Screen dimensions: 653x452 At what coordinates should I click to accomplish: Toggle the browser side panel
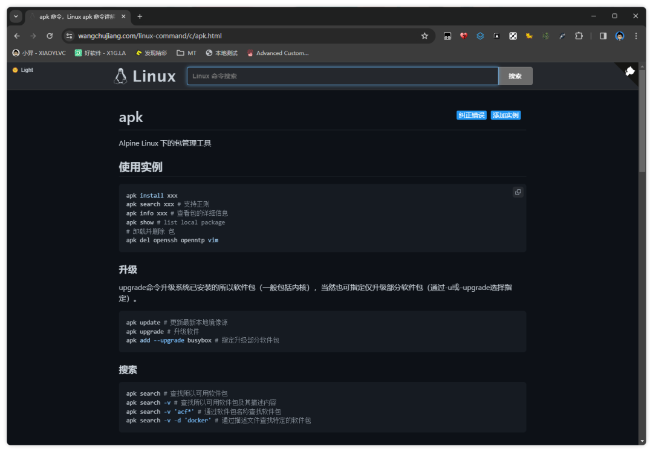click(603, 36)
